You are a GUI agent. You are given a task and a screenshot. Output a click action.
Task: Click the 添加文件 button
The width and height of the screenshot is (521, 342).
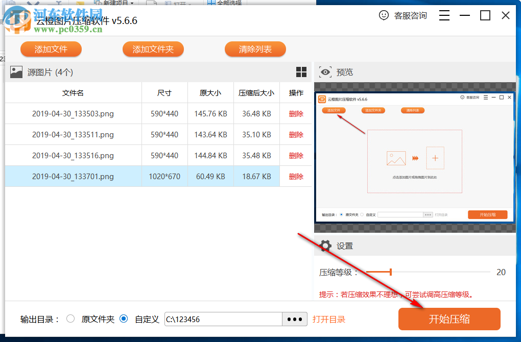point(51,49)
